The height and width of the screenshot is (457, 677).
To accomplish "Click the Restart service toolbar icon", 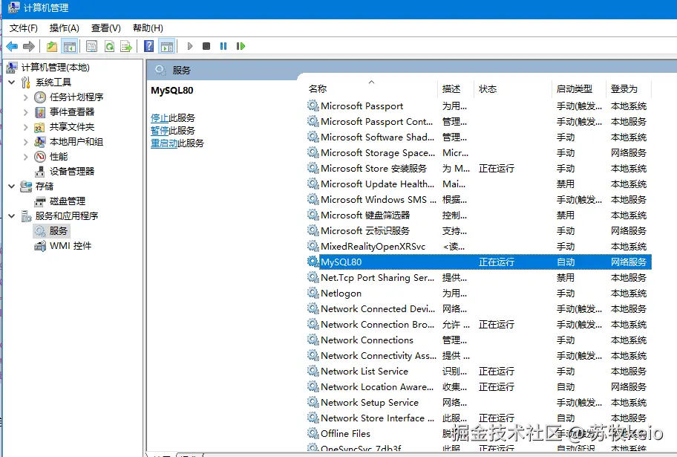I will click(241, 46).
